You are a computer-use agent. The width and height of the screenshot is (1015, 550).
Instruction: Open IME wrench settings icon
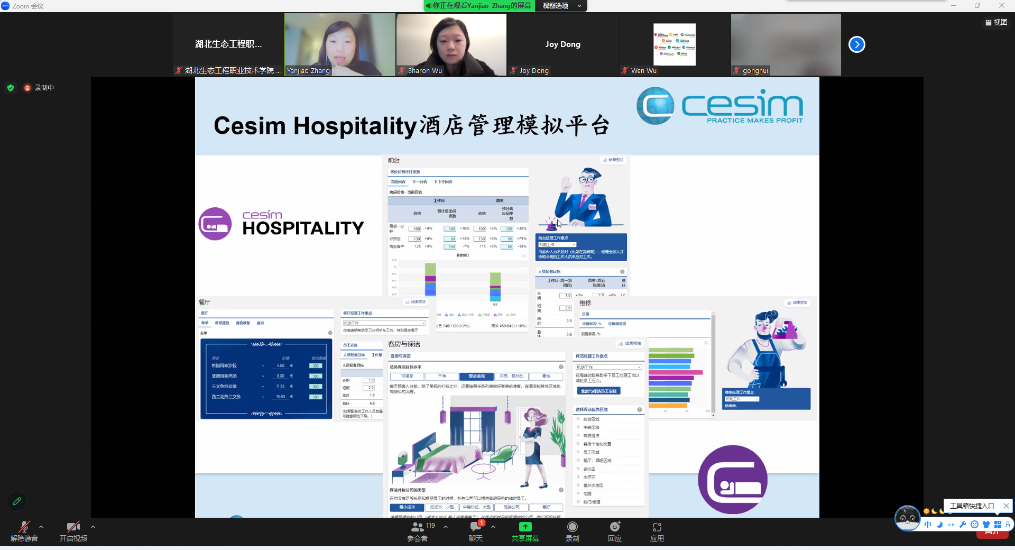tap(963, 525)
